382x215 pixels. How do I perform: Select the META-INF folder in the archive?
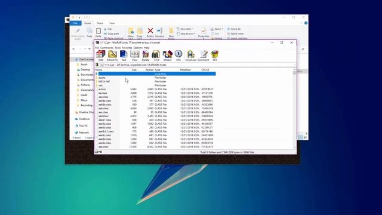point(104,81)
